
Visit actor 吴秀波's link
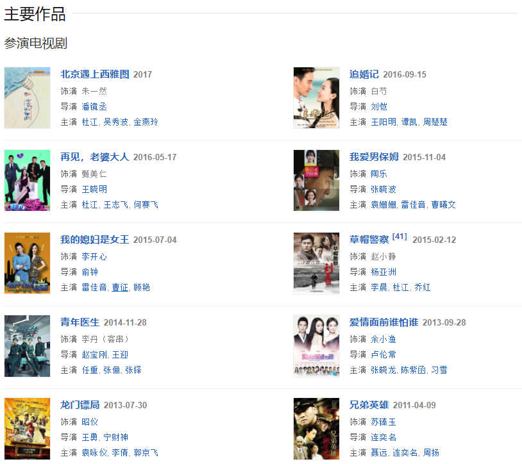point(115,122)
